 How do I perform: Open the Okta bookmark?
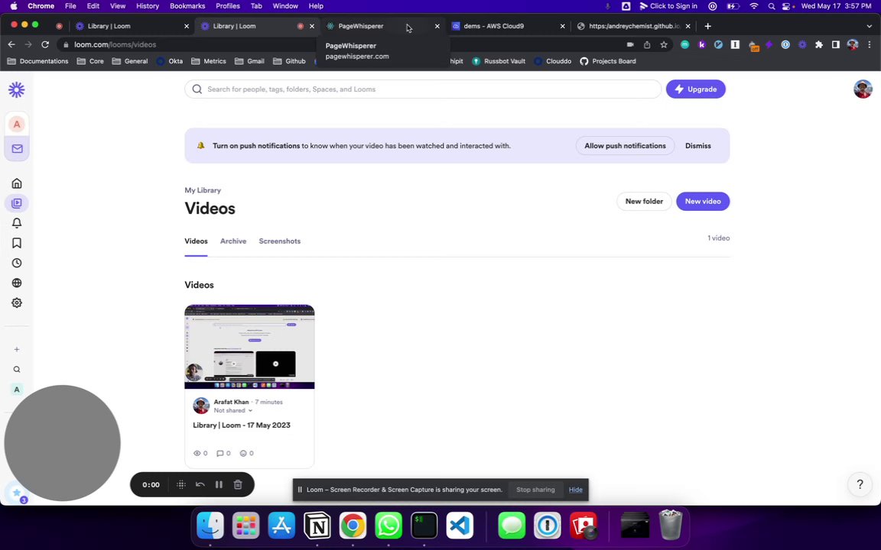(x=170, y=61)
